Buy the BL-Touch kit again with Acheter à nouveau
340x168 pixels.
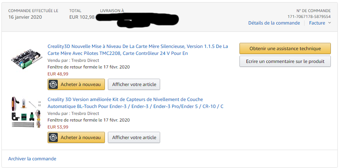(76, 137)
